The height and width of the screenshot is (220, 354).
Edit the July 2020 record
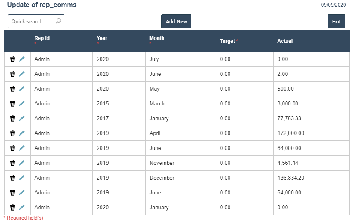pos(22,59)
